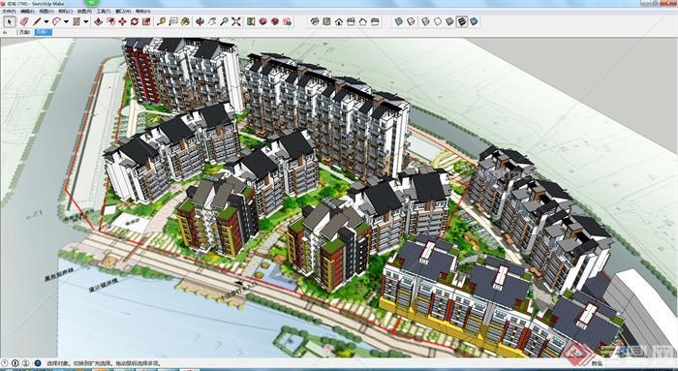Open the Add Location tool
The height and width of the screenshot is (371, 678).
(x=251, y=21)
